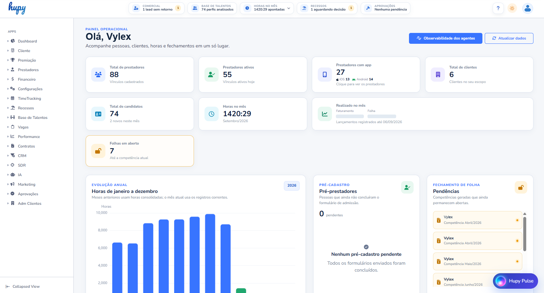Click the Cliente building icon in sidebar
Screen dimensions: 544x293
(13, 51)
